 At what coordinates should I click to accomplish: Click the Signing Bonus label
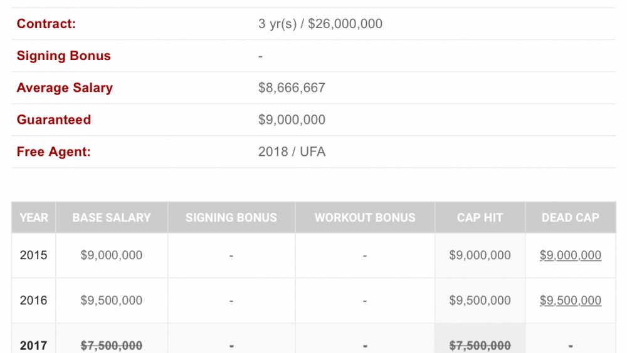63,56
